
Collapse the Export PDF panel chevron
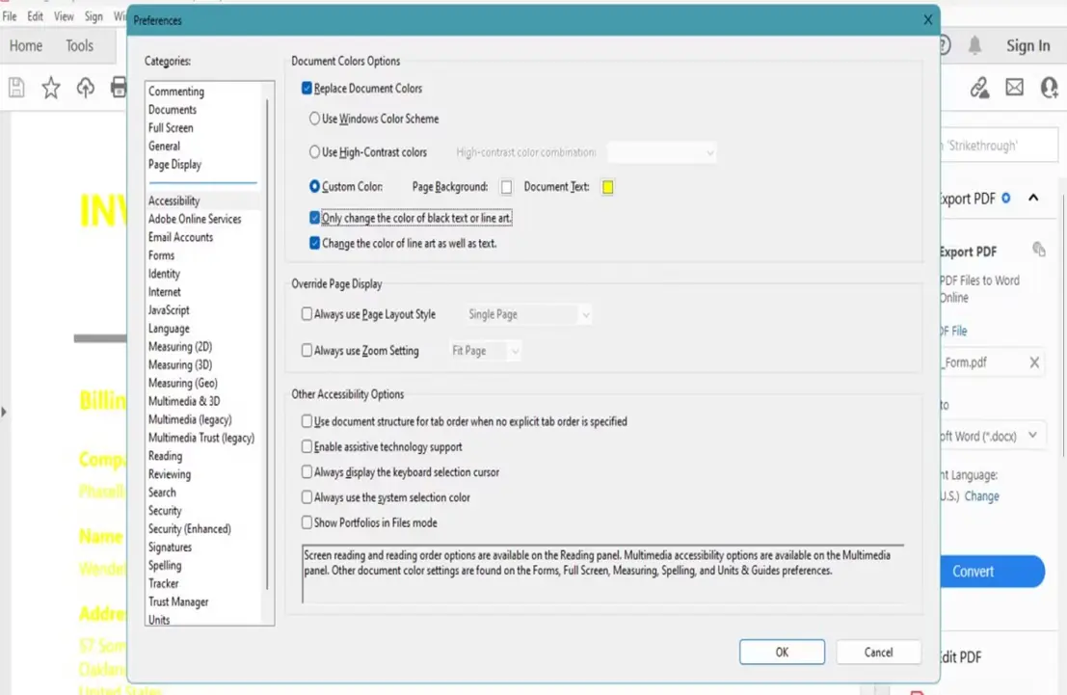click(x=1033, y=198)
